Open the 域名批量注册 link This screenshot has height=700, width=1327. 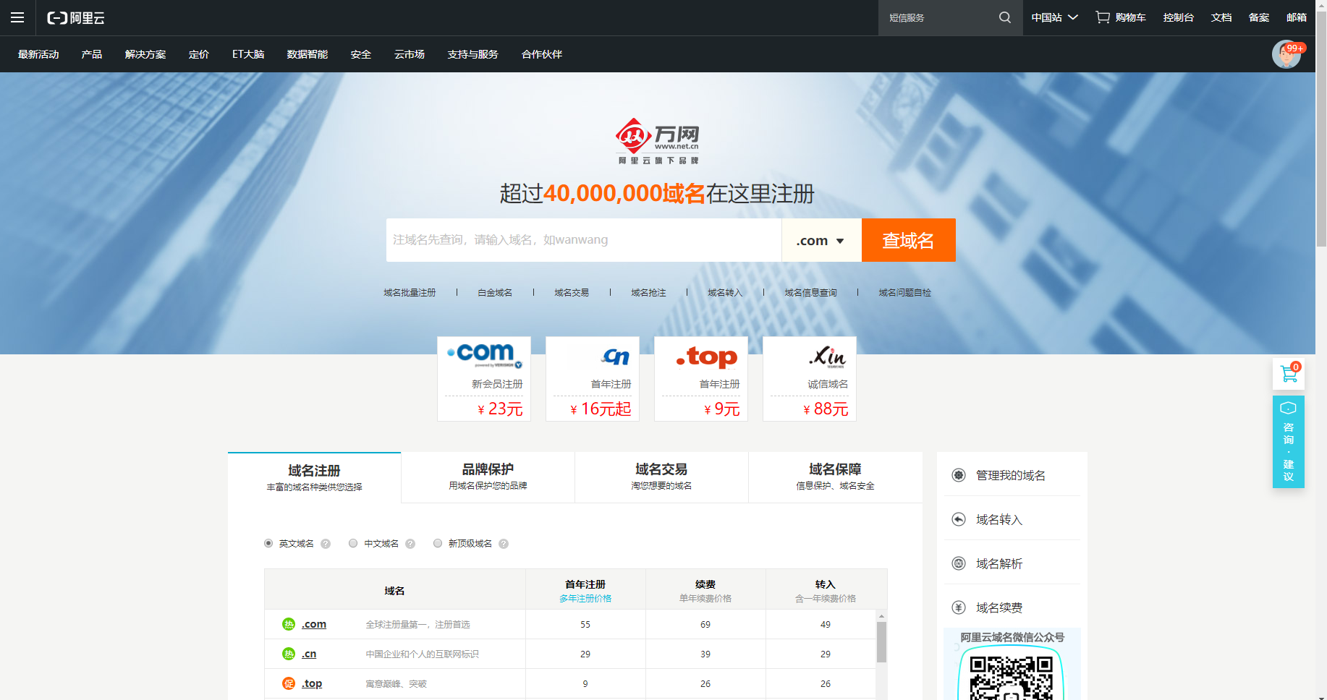(x=410, y=293)
